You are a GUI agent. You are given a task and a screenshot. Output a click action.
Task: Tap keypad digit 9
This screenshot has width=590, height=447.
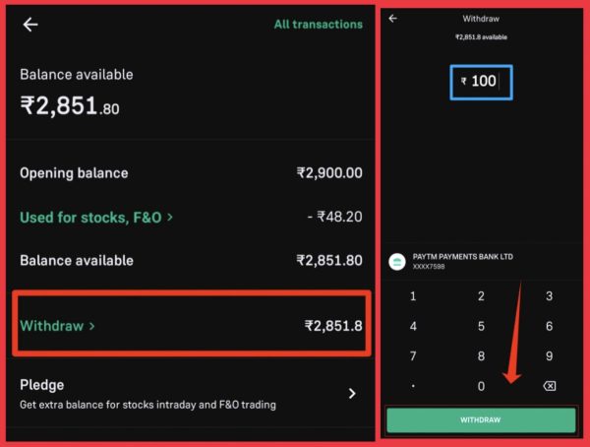pyautogui.click(x=549, y=355)
